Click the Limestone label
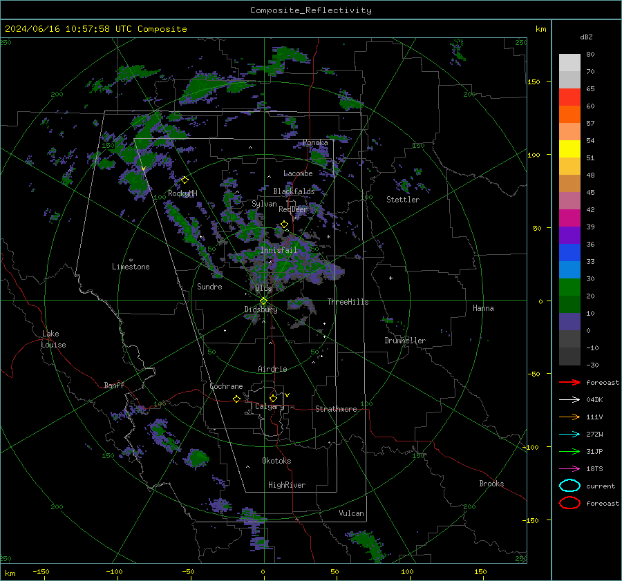Screen dimensions: 622x581 tap(131, 267)
